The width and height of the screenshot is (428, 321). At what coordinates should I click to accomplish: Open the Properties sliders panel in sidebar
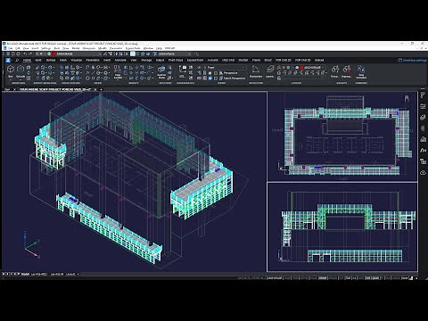tap(423, 106)
